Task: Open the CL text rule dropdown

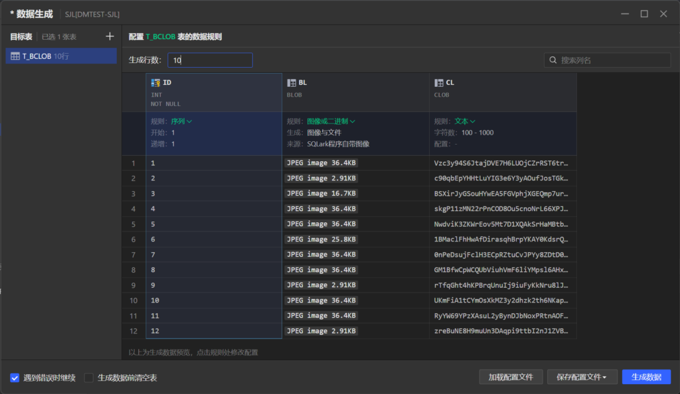Action: pyautogui.click(x=465, y=121)
